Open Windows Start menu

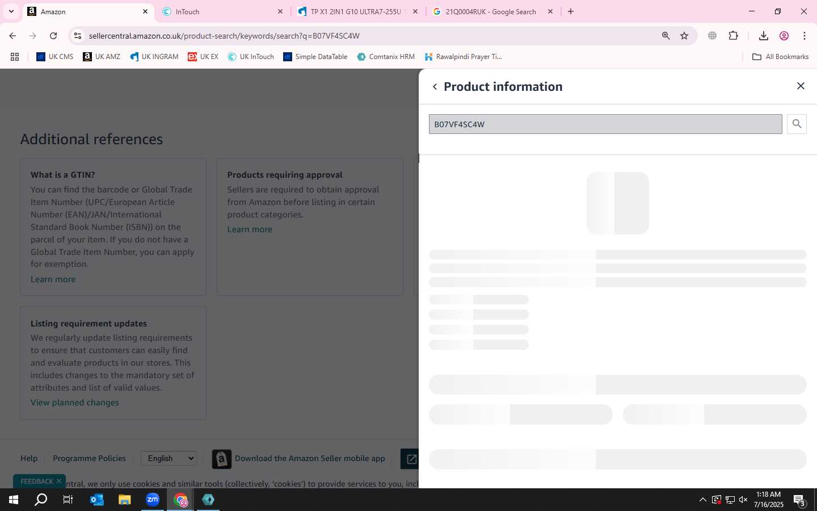[x=14, y=500]
